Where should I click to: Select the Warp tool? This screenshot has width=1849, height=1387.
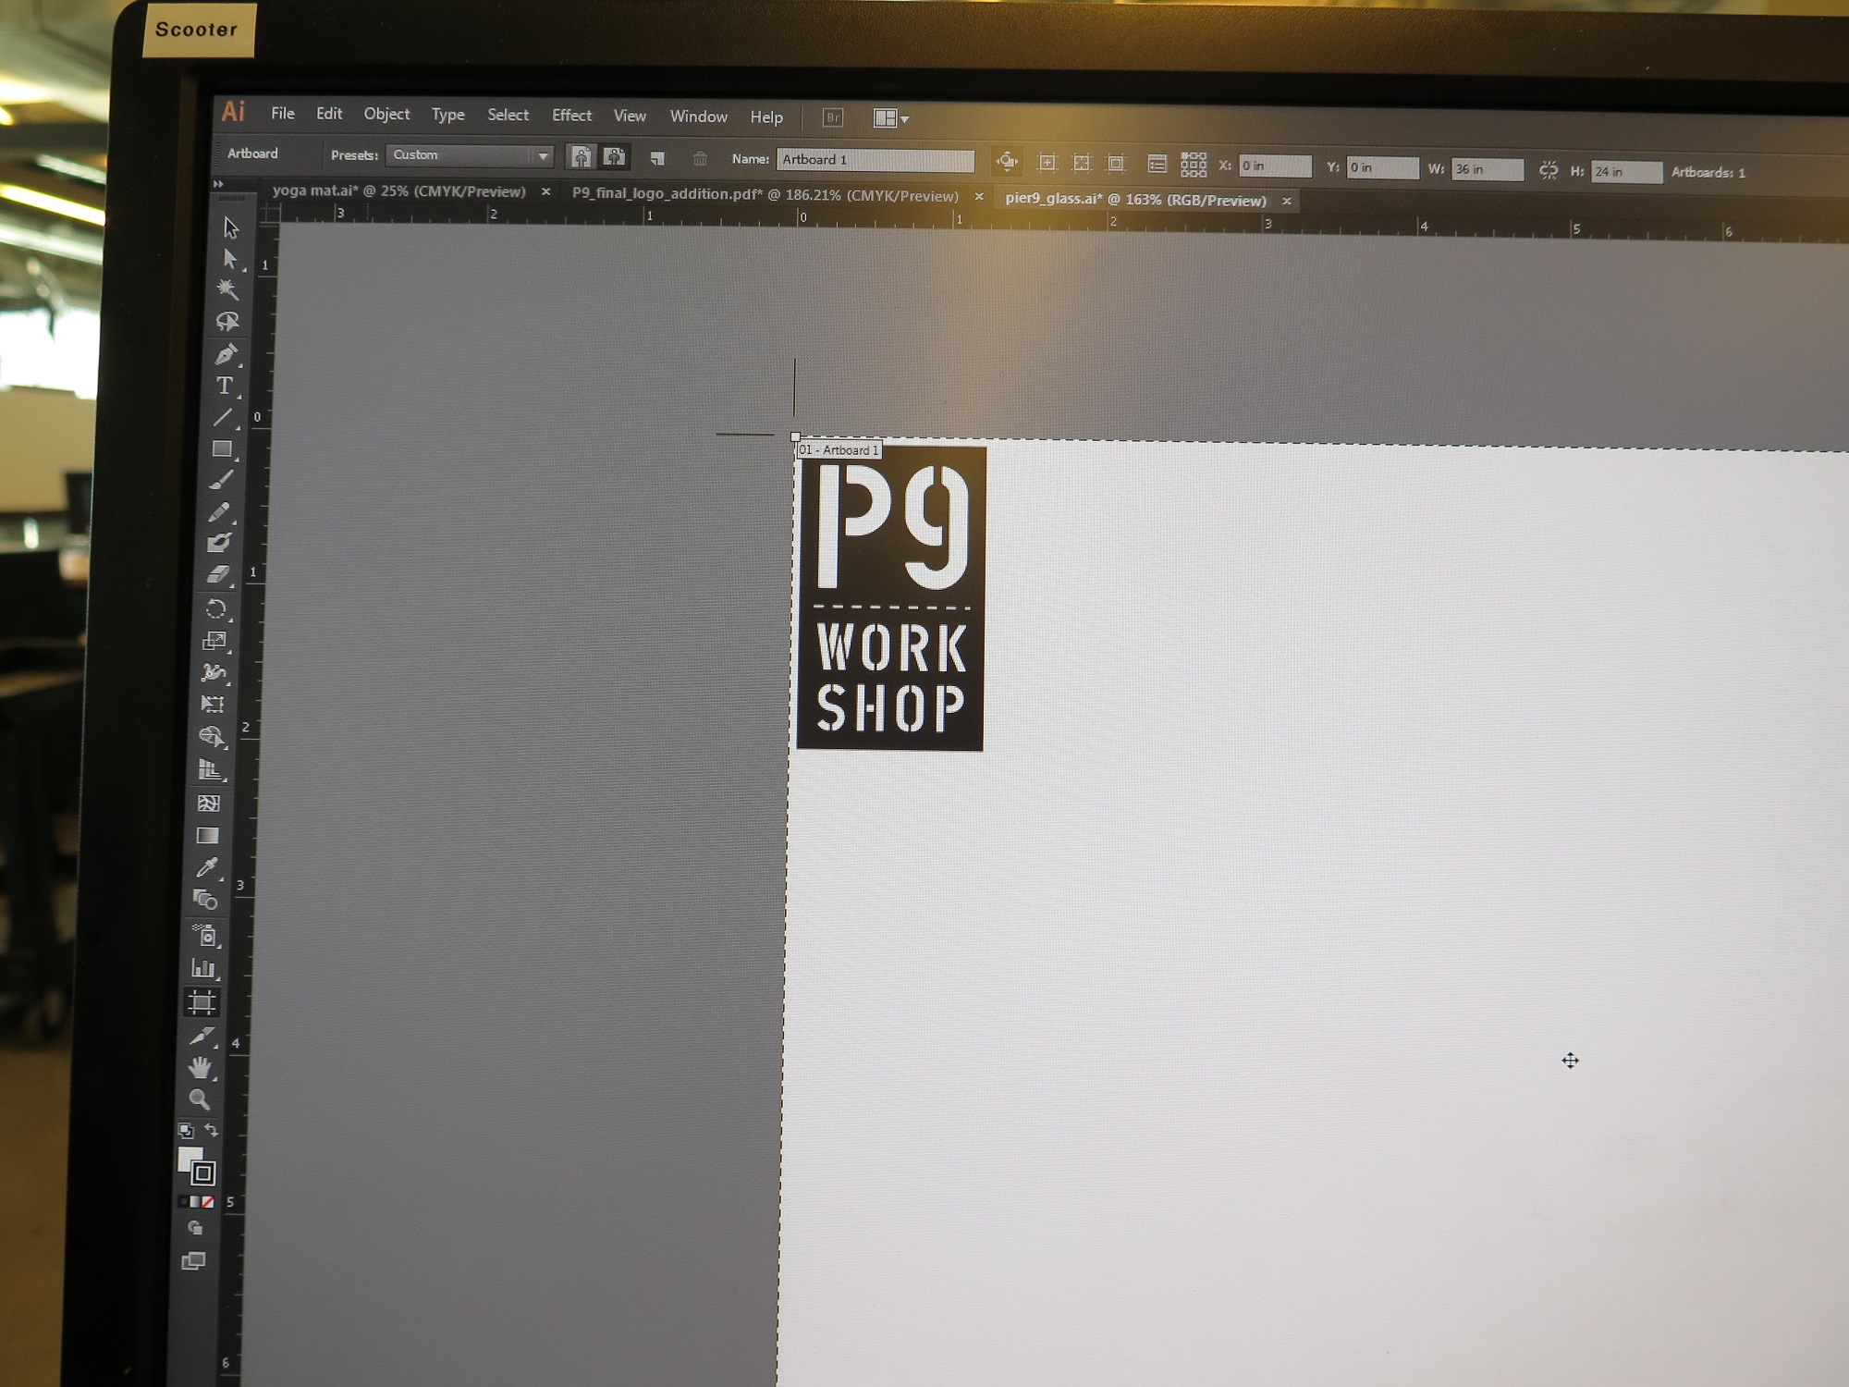tap(214, 673)
